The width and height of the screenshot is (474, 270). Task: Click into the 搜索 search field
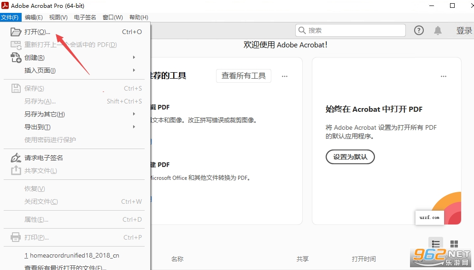351,30
